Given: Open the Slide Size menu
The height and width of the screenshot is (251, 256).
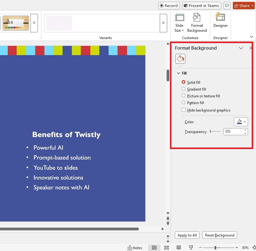Looking at the screenshot, I should 179,23.
